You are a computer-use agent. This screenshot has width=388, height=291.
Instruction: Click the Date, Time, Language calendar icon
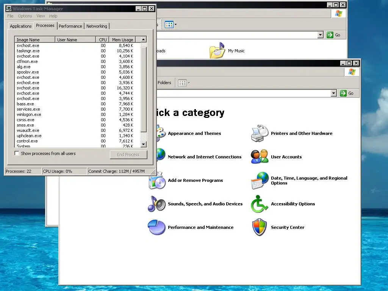[260, 181]
